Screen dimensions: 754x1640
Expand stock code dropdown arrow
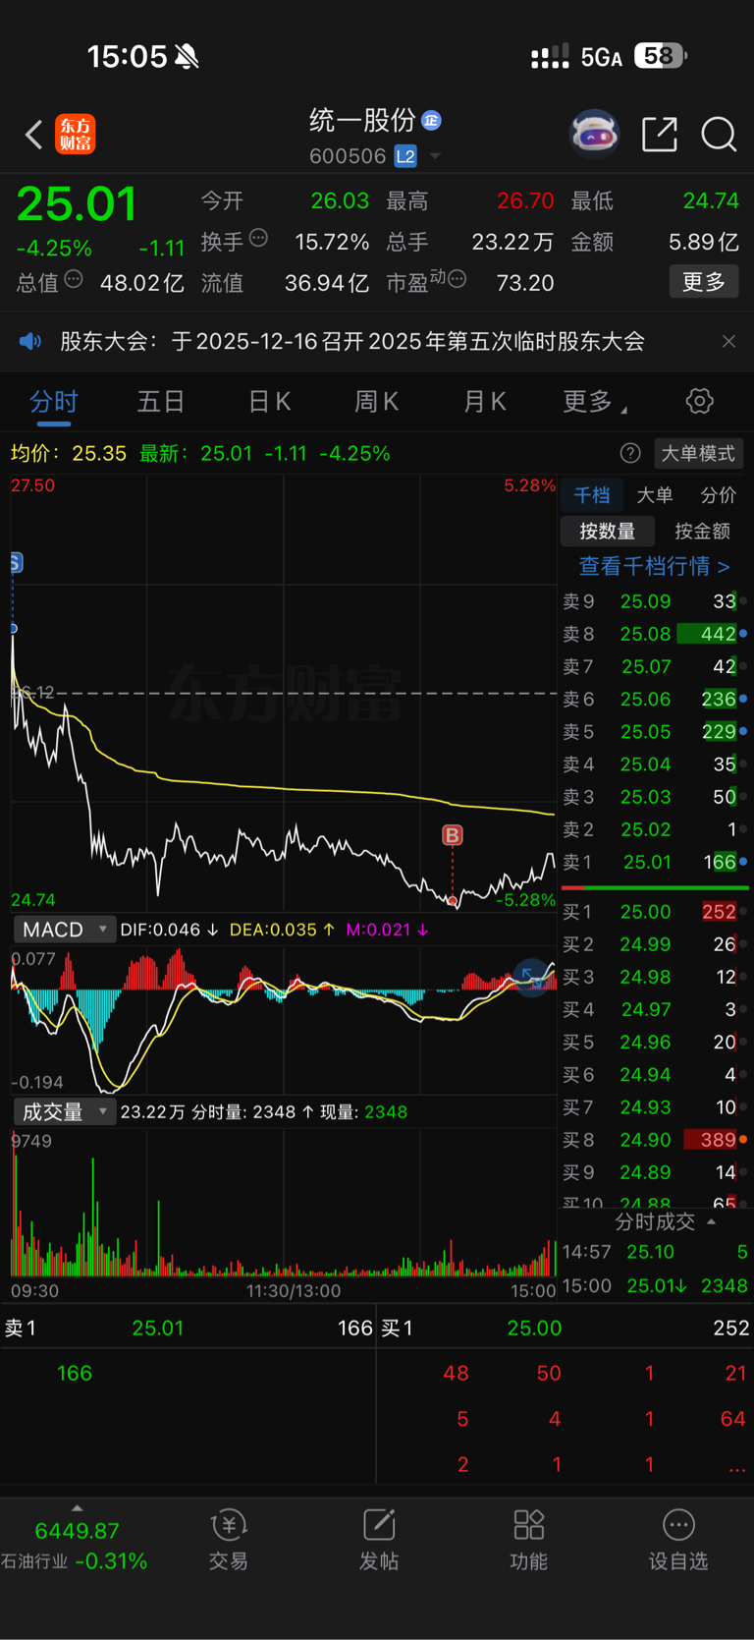click(x=435, y=156)
